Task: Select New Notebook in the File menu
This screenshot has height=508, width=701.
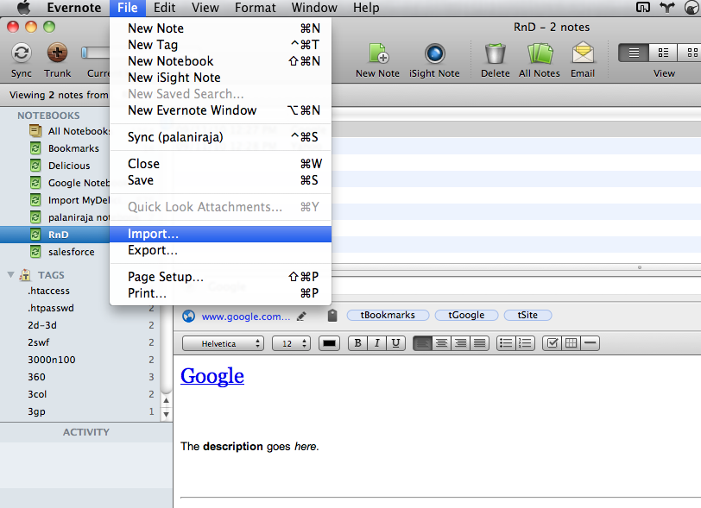Action: click(220, 61)
